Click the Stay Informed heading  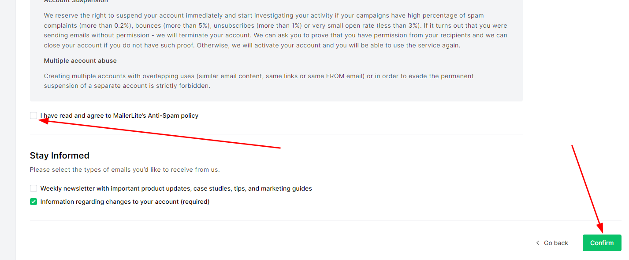[x=60, y=155]
